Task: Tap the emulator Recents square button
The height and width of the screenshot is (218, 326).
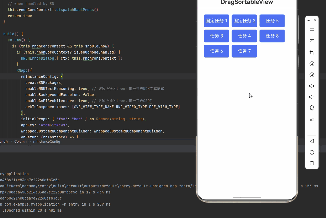Action: [312, 163]
